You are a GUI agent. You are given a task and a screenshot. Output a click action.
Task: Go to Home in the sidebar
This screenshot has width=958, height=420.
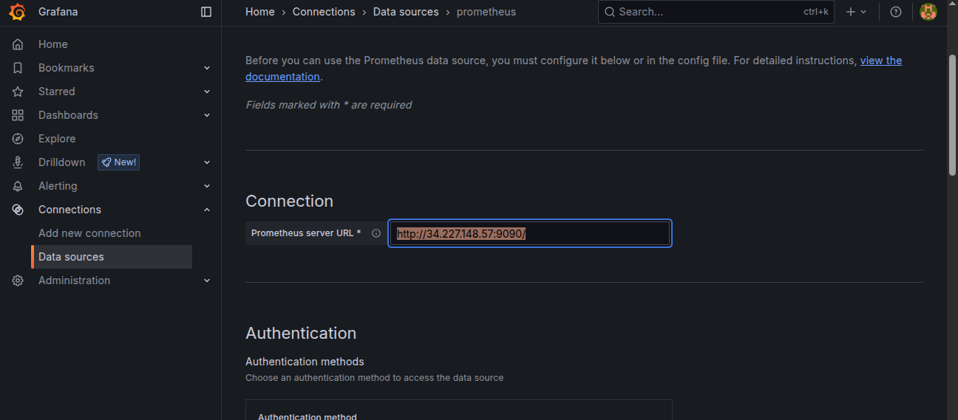pos(52,44)
